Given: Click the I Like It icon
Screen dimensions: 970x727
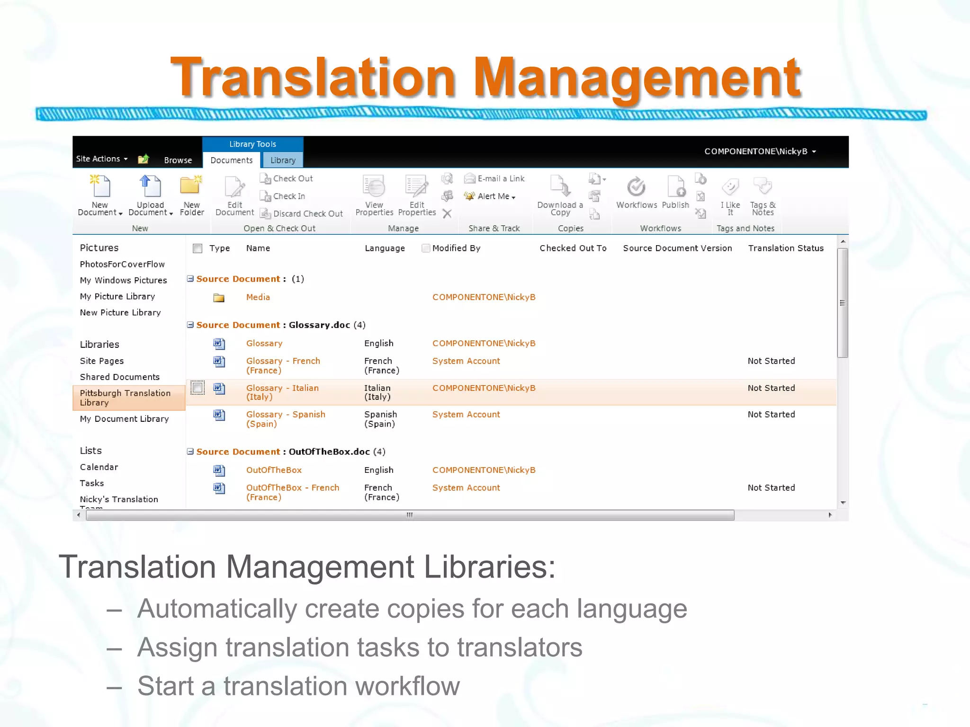Looking at the screenshot, I should tap(730, 186).
